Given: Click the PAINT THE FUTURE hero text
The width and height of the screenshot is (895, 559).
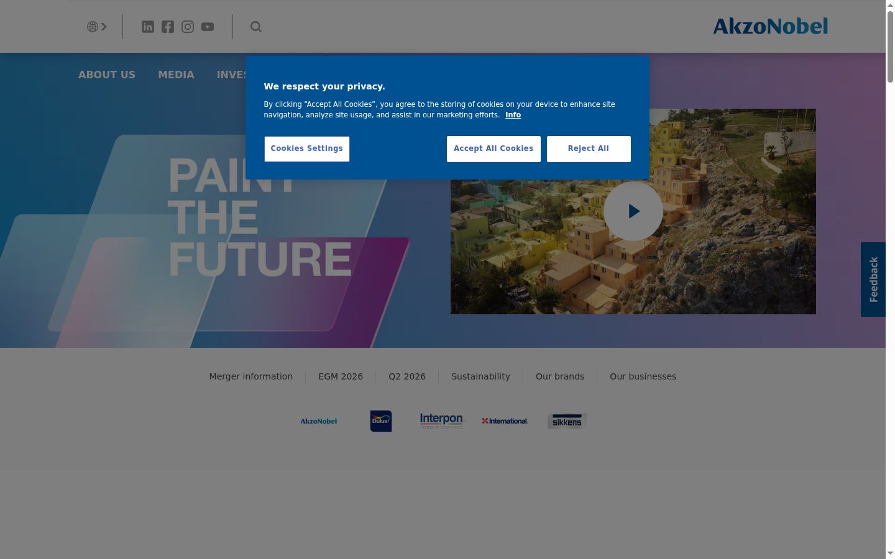Looking at the screenshot, I should click(x=260, y=217).
